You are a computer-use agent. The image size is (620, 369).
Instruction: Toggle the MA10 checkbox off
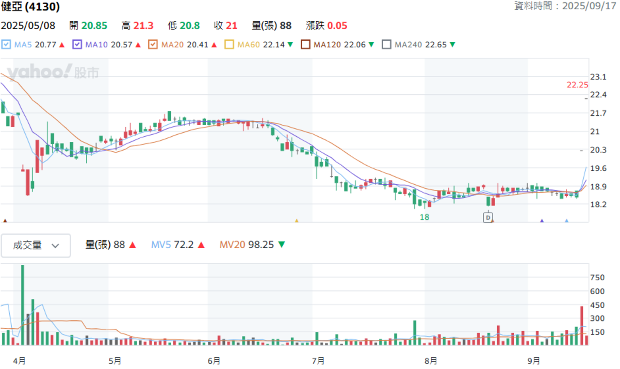coord(77,45)
